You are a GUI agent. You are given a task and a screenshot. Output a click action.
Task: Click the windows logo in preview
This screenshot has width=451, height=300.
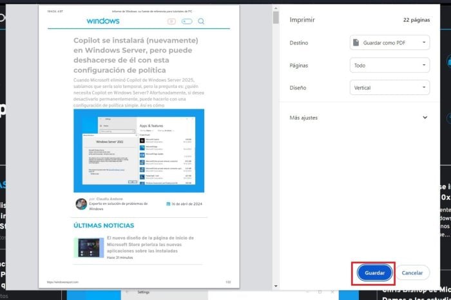click(103, 21)
